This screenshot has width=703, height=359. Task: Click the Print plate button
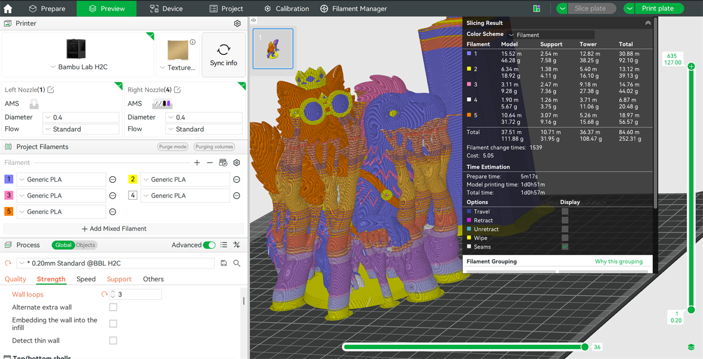click(657, 9)
